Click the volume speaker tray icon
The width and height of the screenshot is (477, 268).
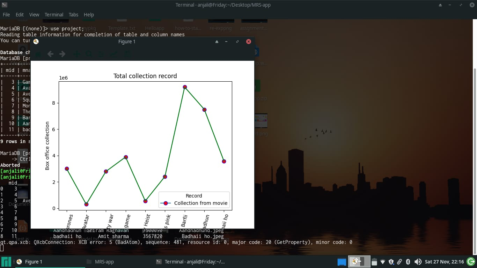pyautogui.click(x=418, y=262)
